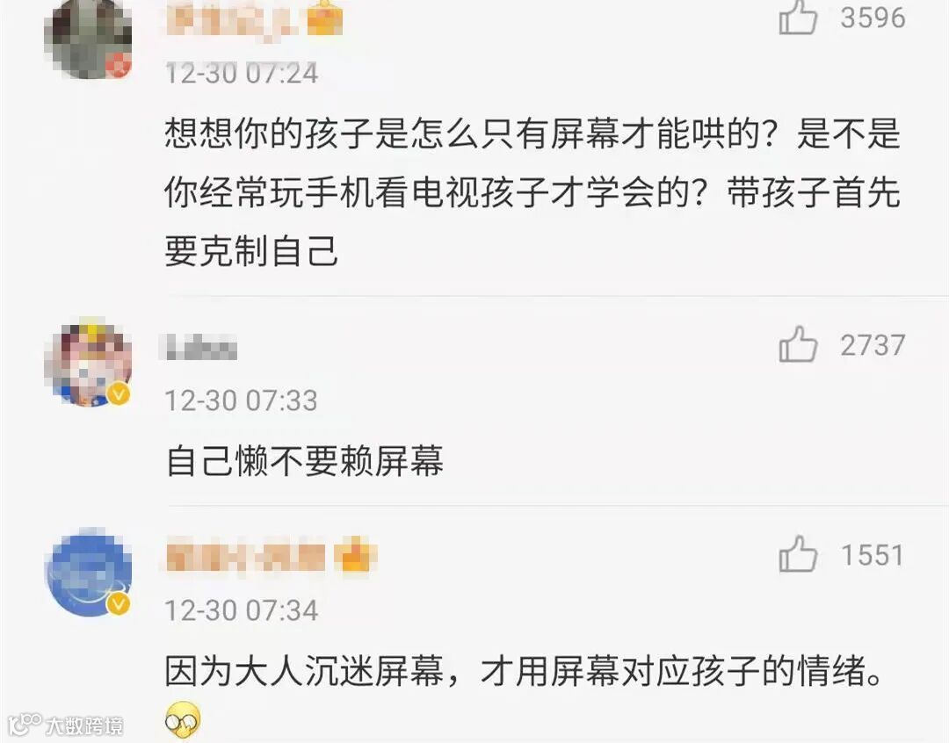
Task: Like the comment with 3596 likes
Action: point(797,17)
